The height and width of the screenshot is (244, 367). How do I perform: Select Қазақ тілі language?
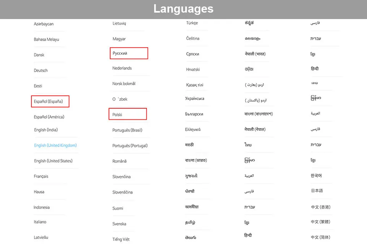pyautogui.click(x=195, y=85)
